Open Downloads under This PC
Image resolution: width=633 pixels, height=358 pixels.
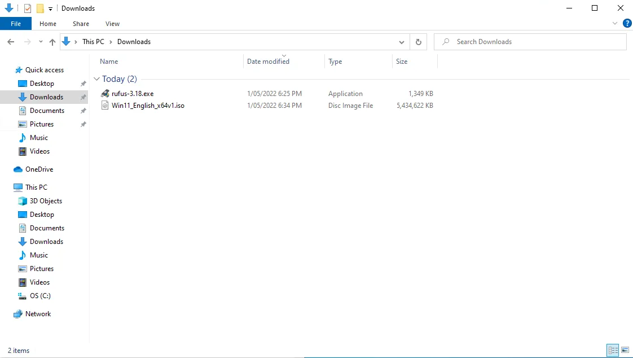click(46, 242)
